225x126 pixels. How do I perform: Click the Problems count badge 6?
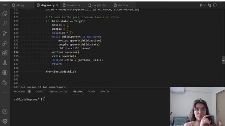(x=29, y=91)
